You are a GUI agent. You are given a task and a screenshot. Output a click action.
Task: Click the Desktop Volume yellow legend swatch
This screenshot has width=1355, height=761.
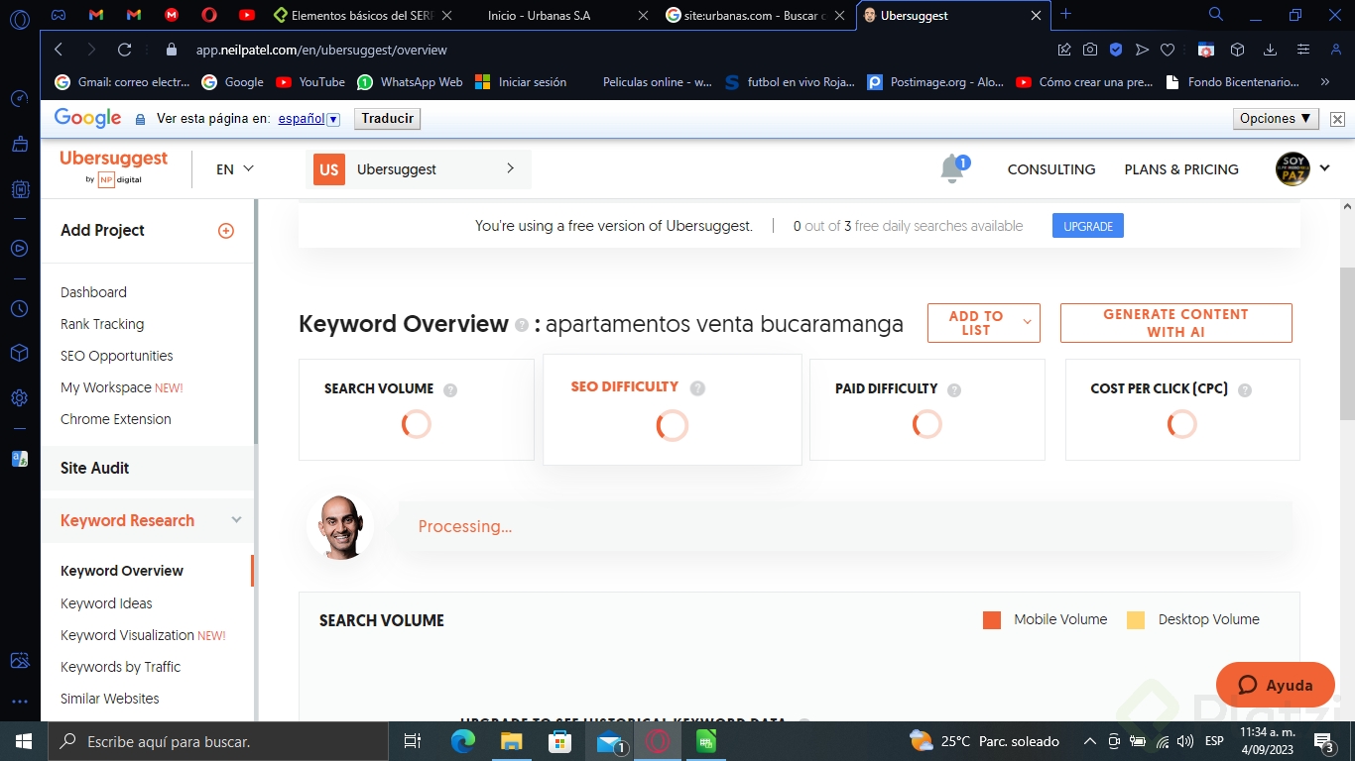(1136, 620)
